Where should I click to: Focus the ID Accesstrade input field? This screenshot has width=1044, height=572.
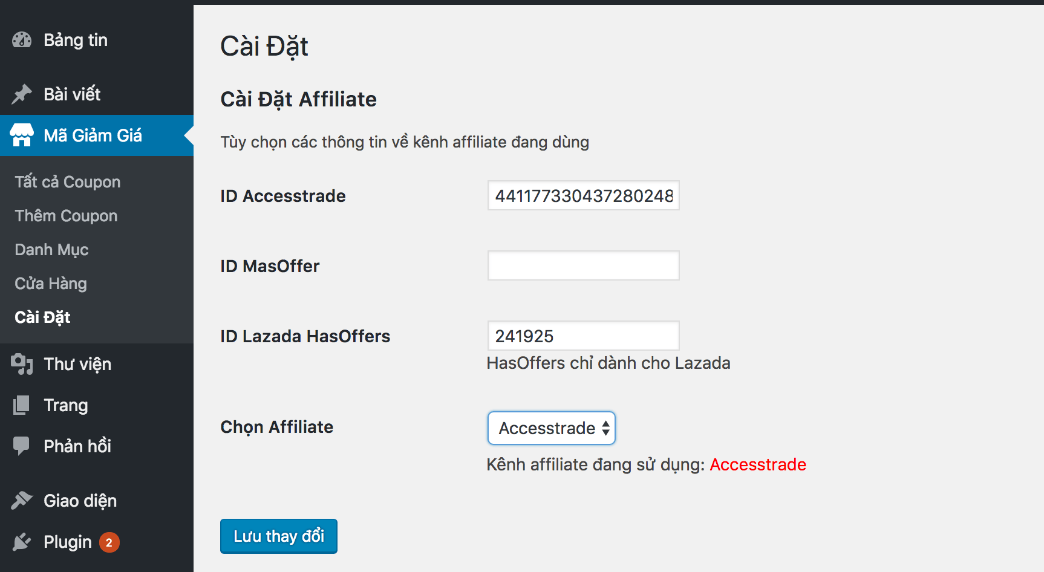pyautogui.click(x=584, y=195)
